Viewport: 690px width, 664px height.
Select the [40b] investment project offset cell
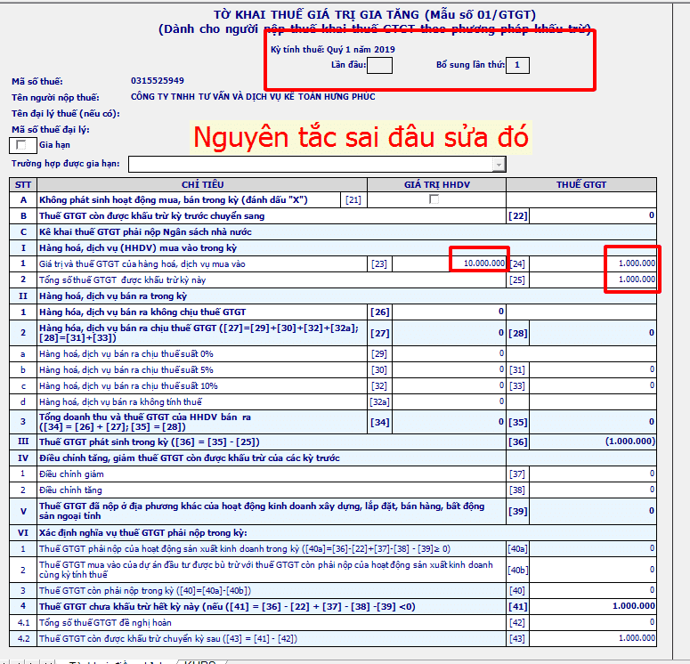[x=592, y=570]
